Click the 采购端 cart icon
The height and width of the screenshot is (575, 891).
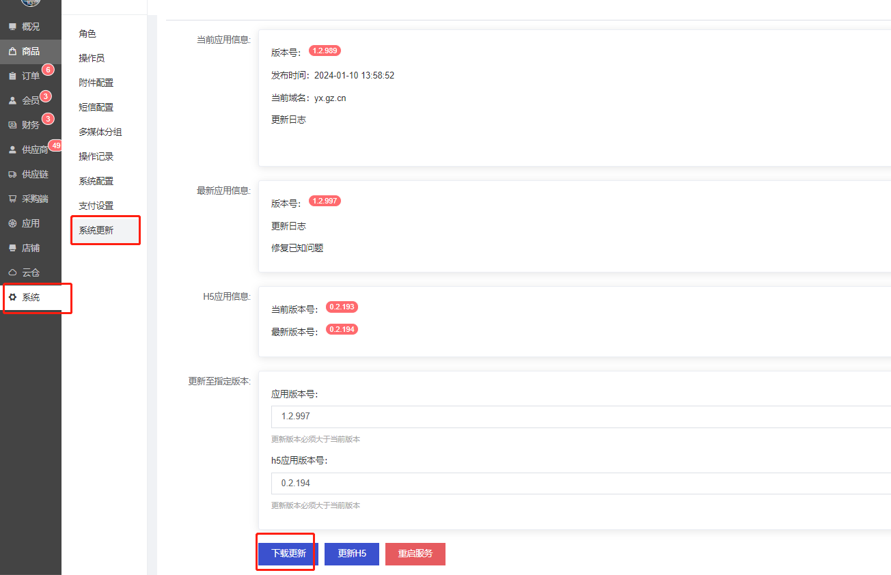12,199
